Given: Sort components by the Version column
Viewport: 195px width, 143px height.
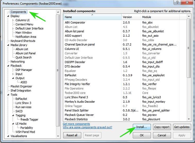Looking at the screenshot, I should pyautogui.click(x=131, y=17).
